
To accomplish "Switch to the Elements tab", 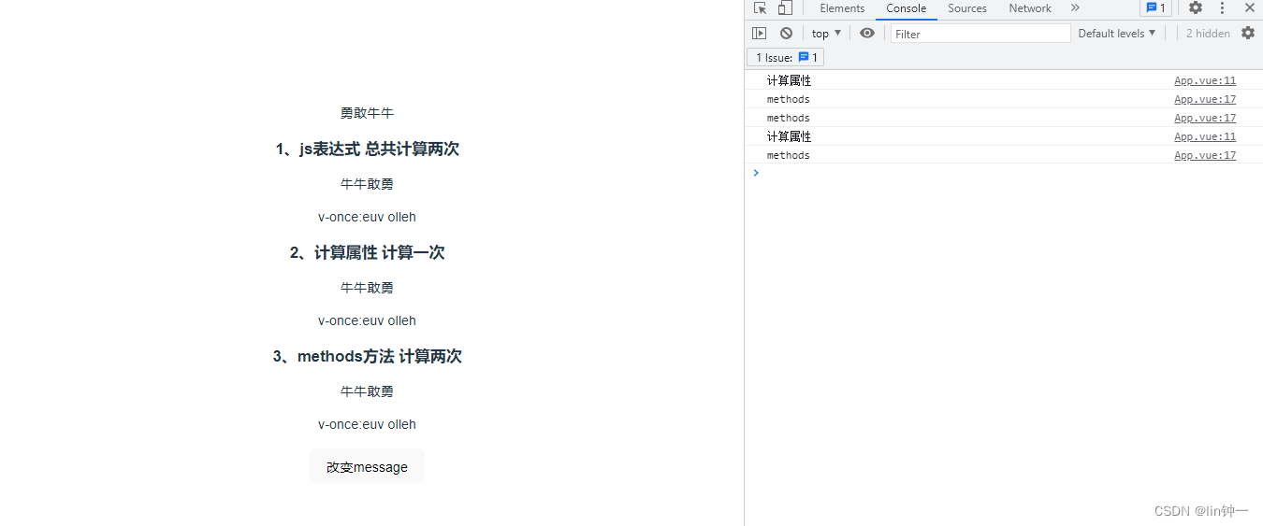I will tap(842, 8).
